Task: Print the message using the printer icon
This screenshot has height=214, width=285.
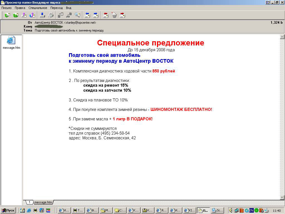Action: tap(51, 15)
